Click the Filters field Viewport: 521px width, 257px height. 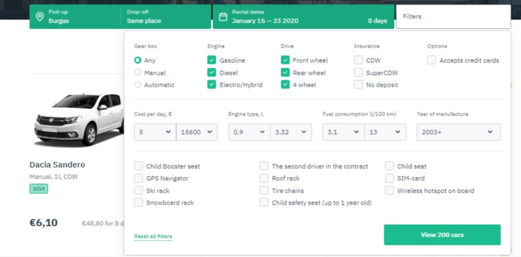[453, 17]
